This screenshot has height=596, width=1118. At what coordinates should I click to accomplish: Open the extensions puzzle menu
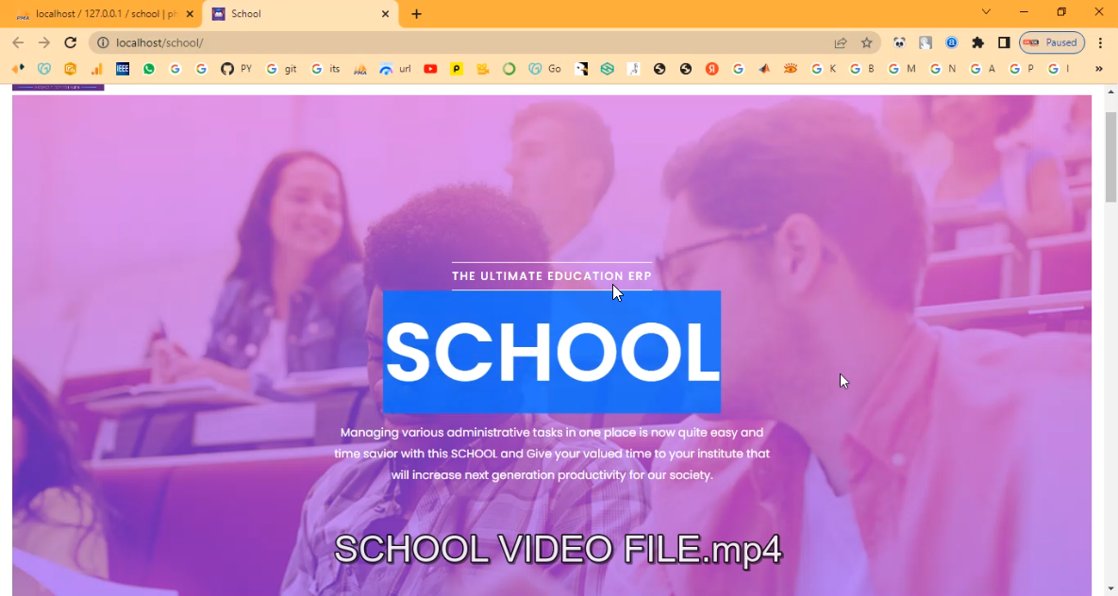coord(977,42)
